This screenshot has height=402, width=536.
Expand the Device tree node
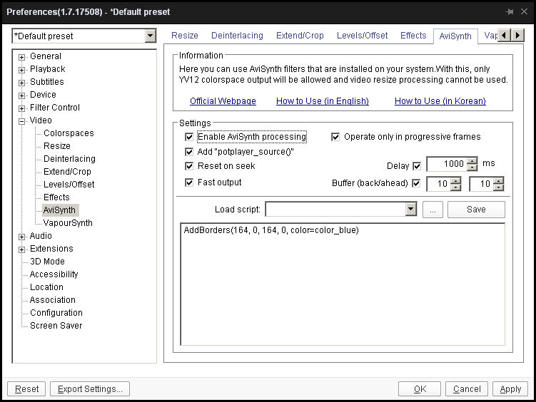(21, 96)
